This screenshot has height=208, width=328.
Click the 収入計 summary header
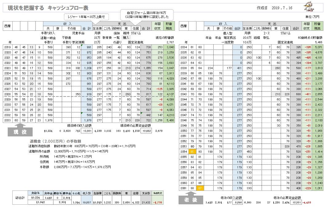click(x=87, y=193)
